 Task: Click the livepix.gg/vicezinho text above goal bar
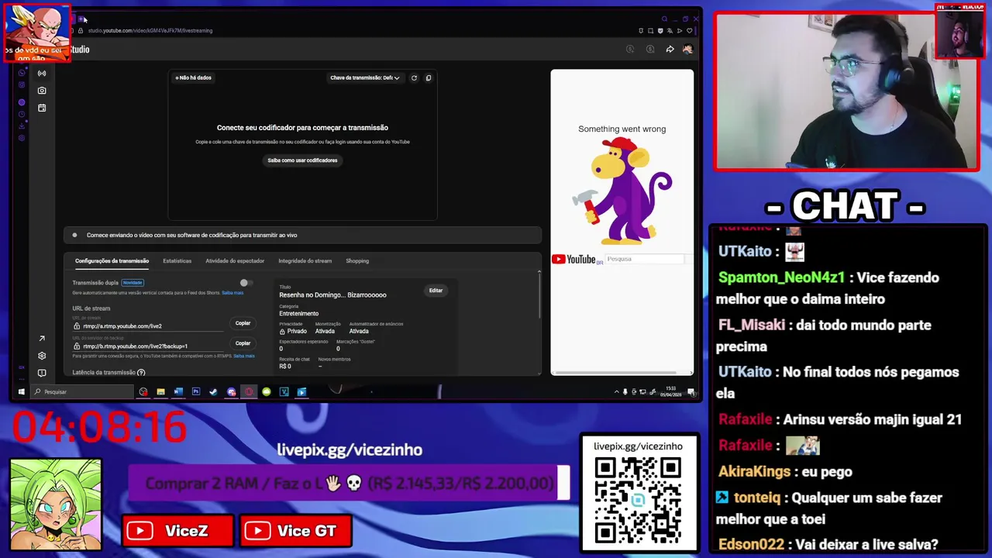pyautogui.click(x=350, y=449)
